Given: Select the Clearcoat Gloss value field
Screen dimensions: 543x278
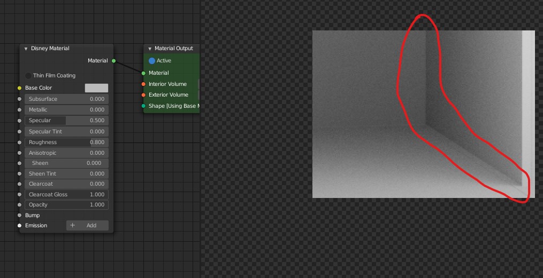Looking at the screenshot, I should point(66,195).
